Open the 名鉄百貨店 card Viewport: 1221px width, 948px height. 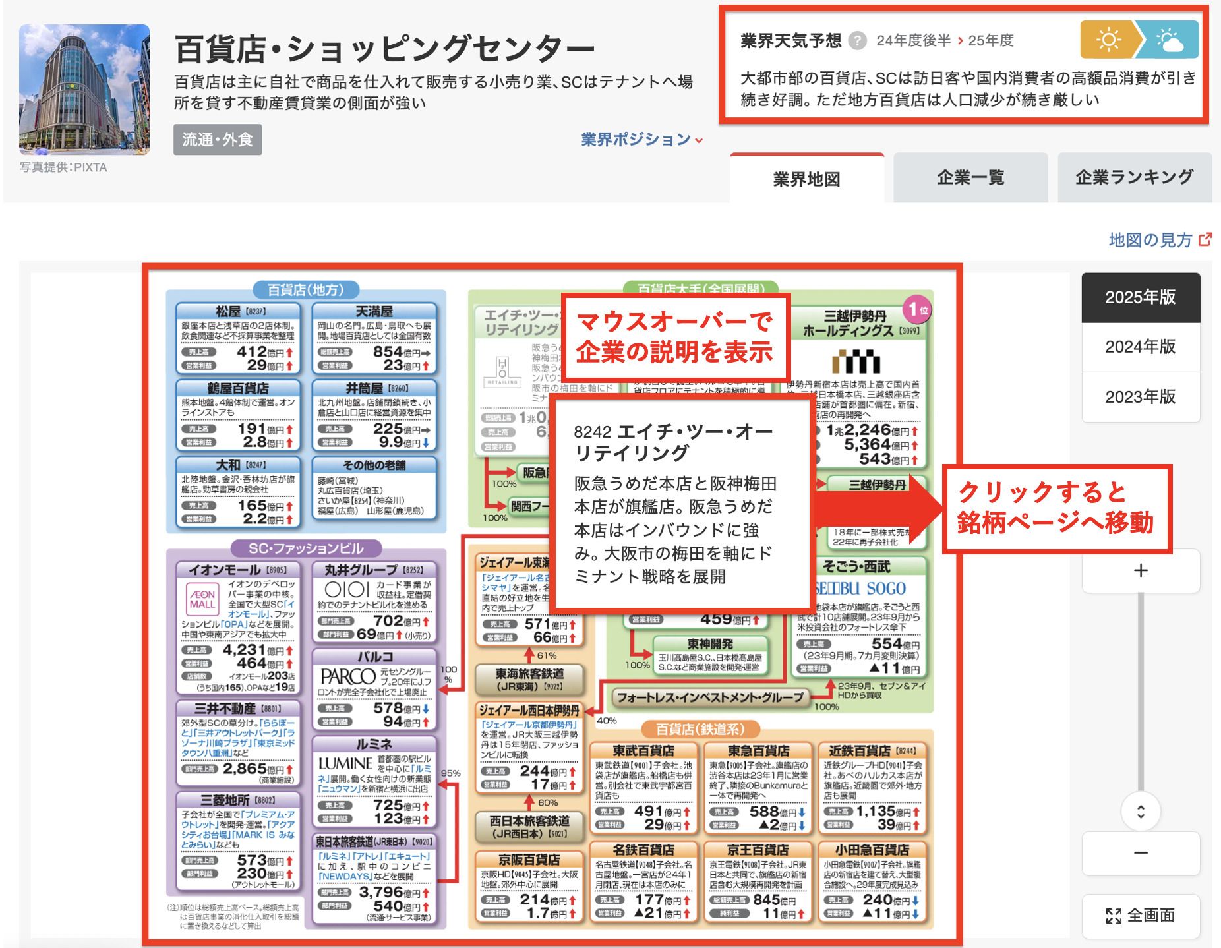click(x=643, y=881)
